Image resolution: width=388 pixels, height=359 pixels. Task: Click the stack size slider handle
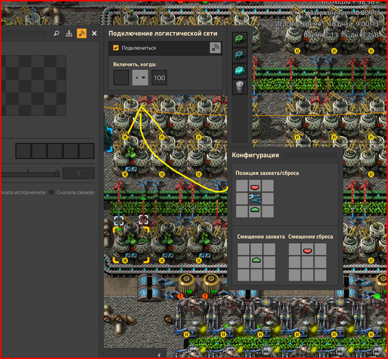57,174
